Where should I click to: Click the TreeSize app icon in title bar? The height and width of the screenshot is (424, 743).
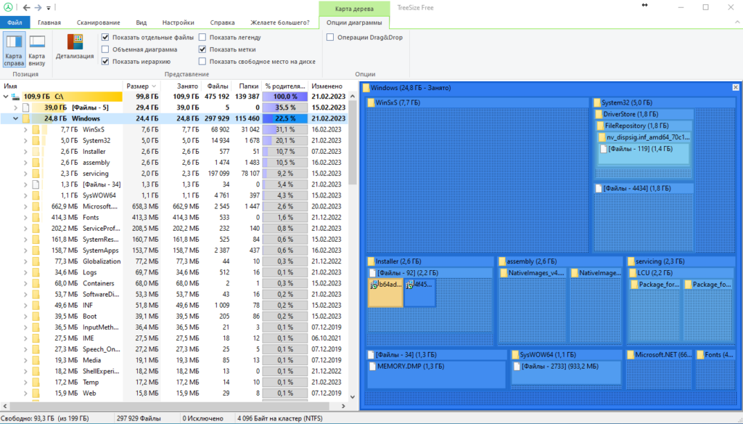coord(8,7)
